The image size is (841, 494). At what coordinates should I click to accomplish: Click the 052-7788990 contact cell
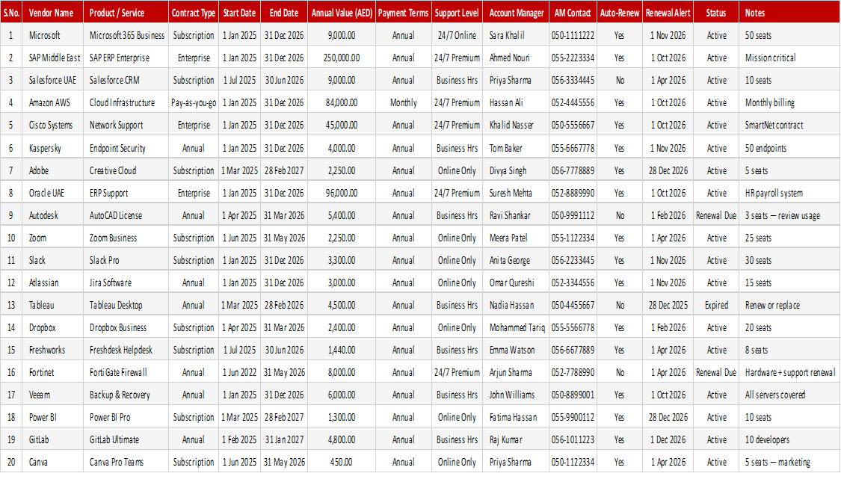(573, 373)
